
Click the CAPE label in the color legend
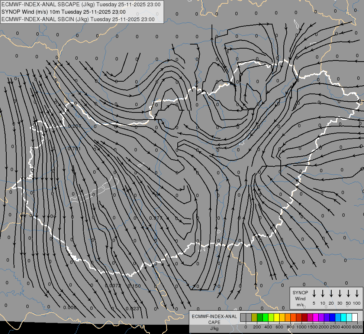(x=214, y=322)
